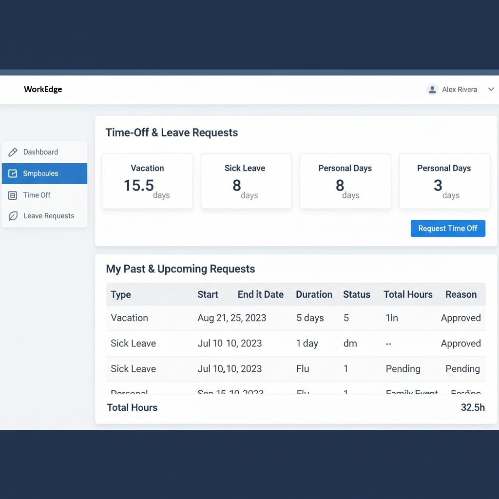Viewport: 499px width, 499px height.
Task: Click the user avatar icon
Action: point(432,90)
